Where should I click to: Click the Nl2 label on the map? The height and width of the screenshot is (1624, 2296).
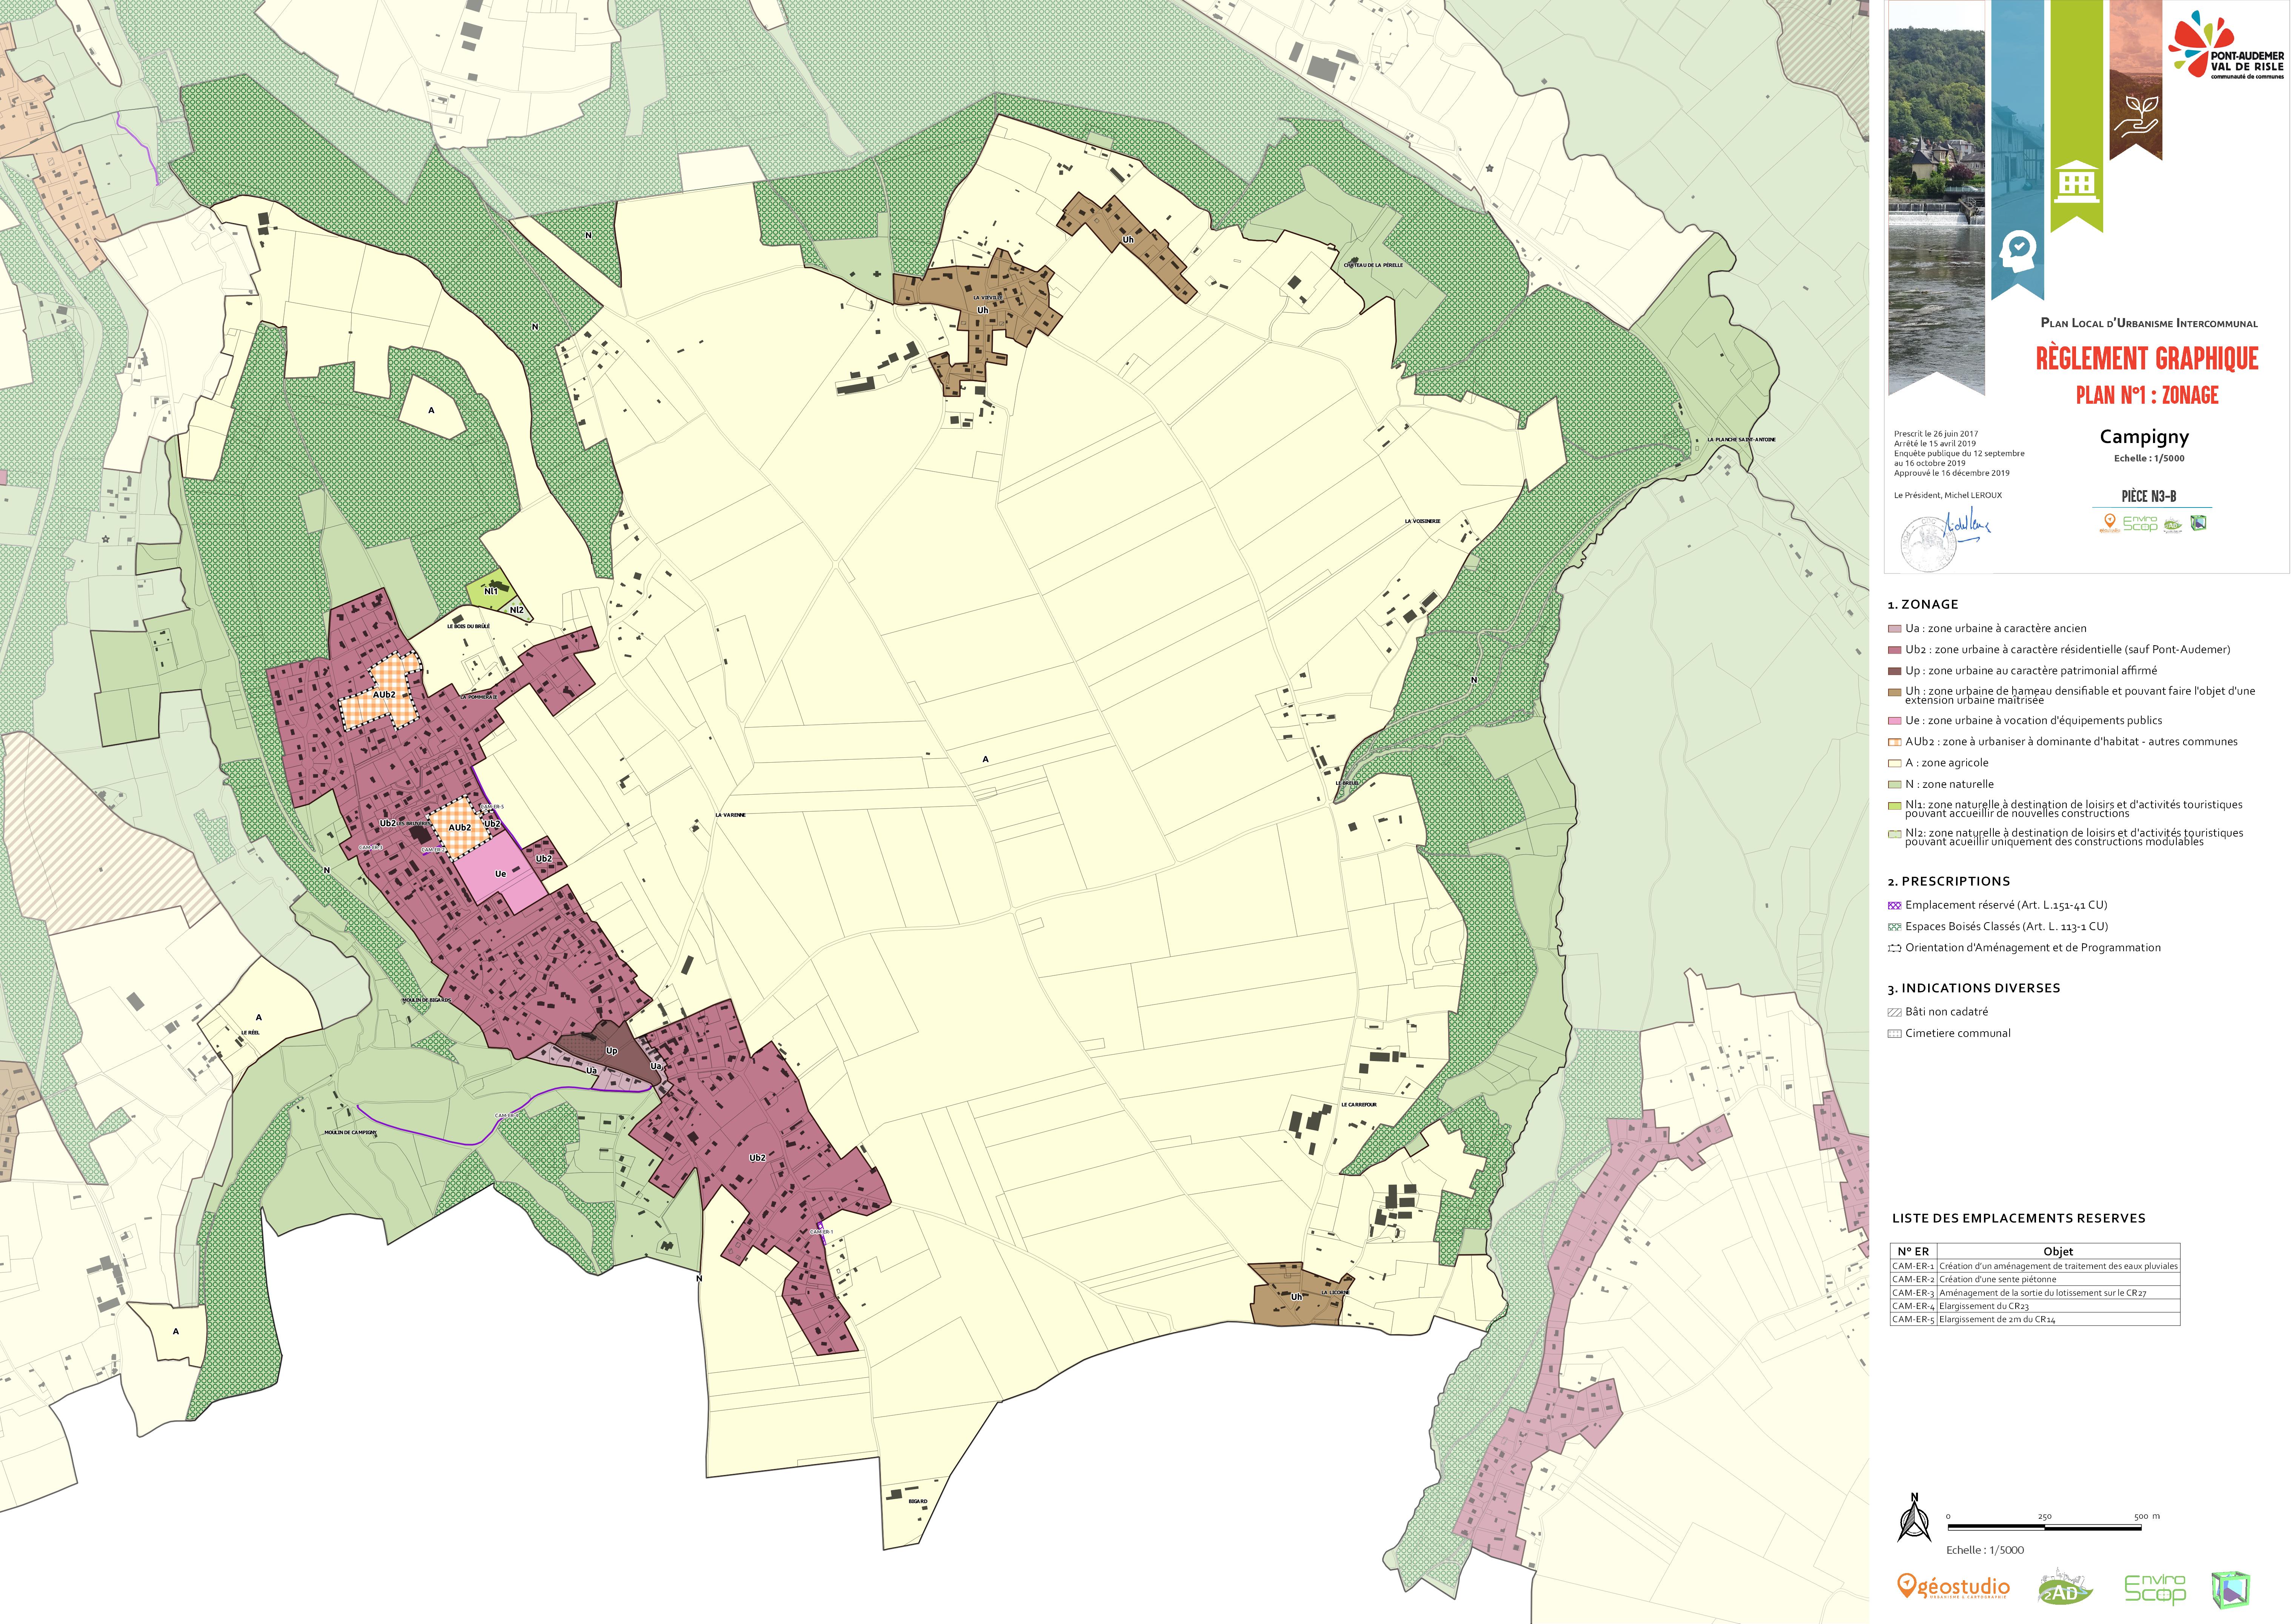coord(517,610)
